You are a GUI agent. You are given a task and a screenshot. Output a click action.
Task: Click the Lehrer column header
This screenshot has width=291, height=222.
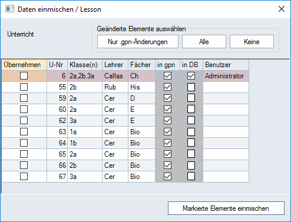coord(115,65)
